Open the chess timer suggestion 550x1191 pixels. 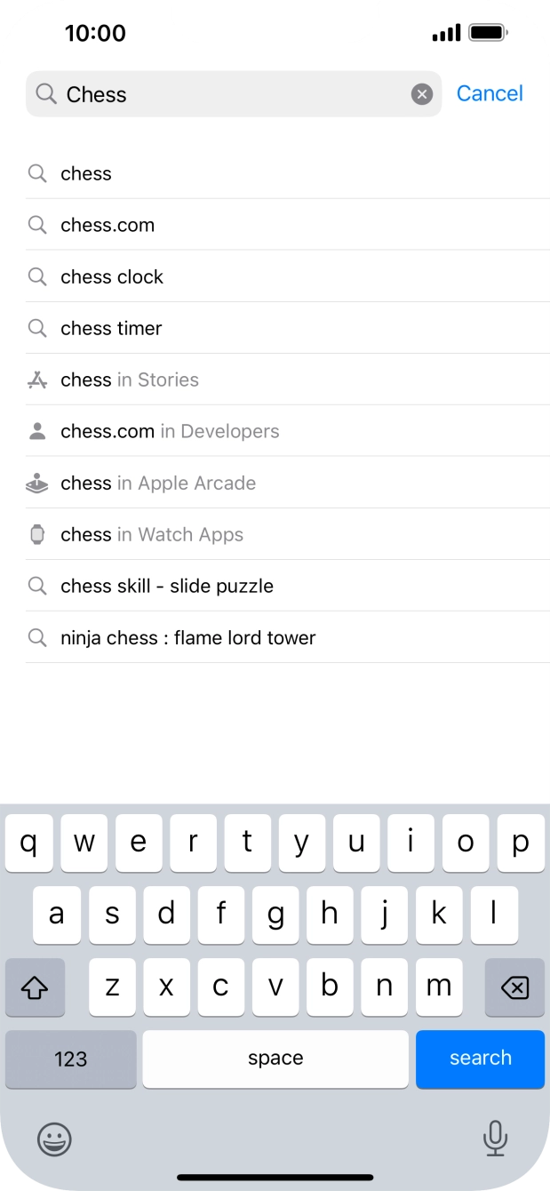(110, 328)
